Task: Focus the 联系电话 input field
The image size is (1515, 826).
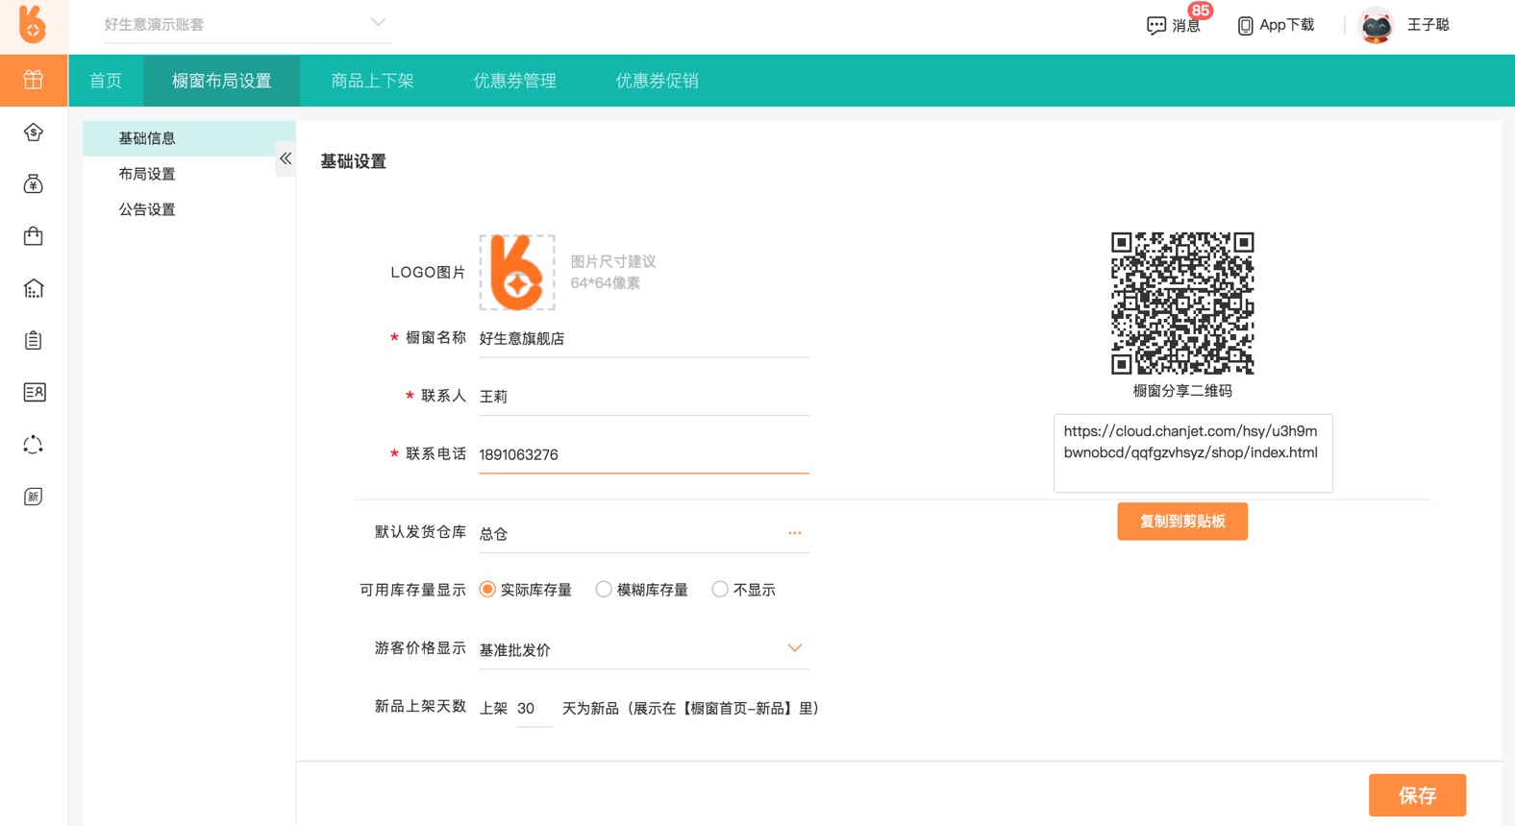Action: click(x=643, y=455)
